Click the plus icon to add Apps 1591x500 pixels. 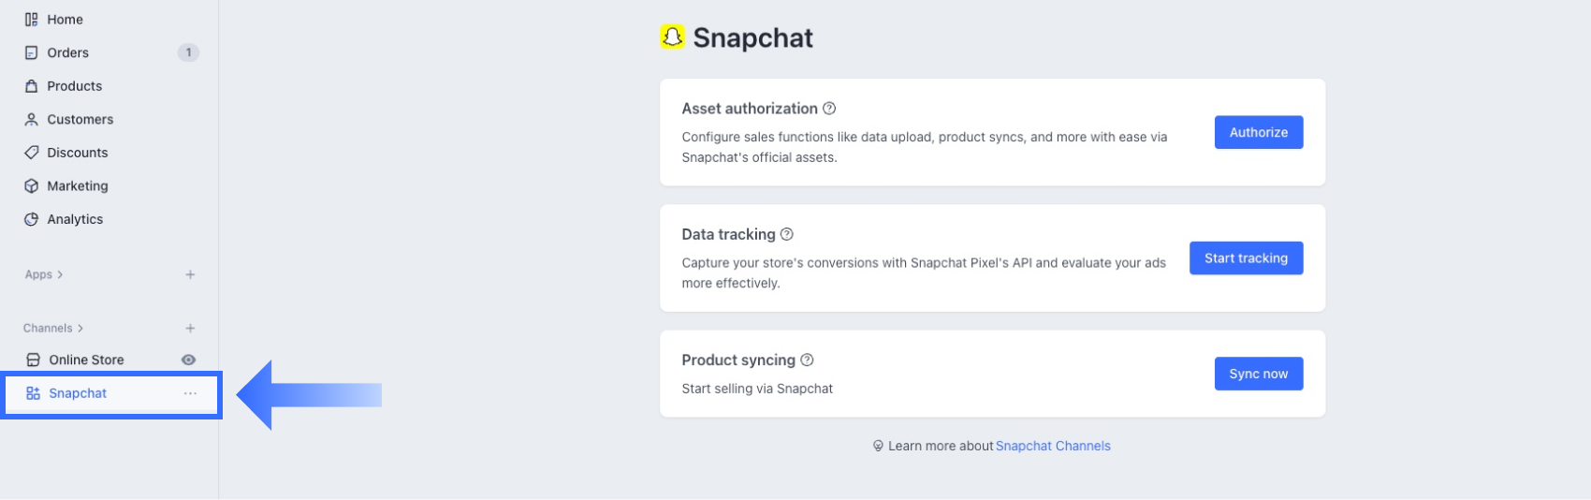tap(190, 274)
